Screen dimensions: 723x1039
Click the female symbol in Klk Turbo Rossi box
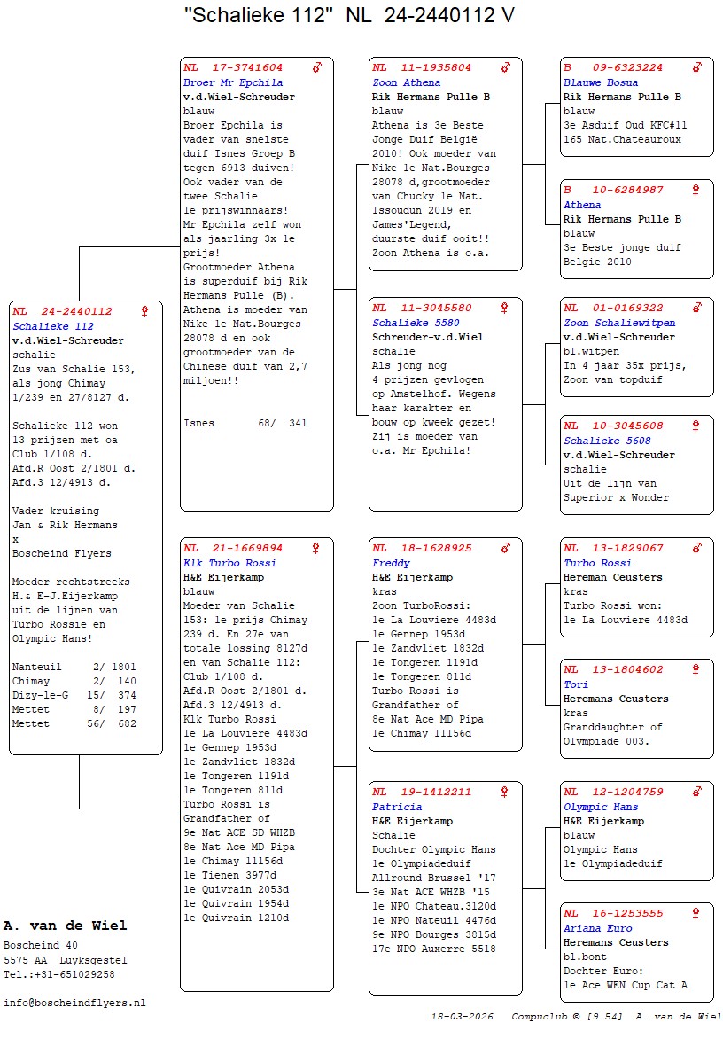pos(316,548)
